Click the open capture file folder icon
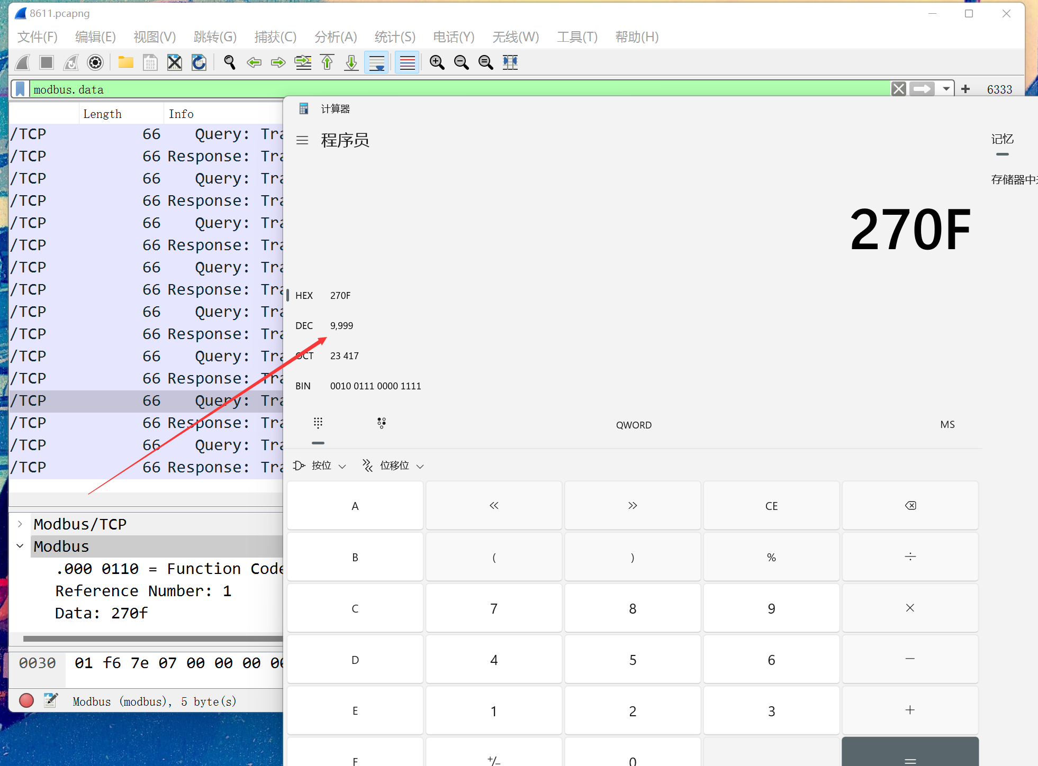 pyautogui.click(x=125, y=62)
